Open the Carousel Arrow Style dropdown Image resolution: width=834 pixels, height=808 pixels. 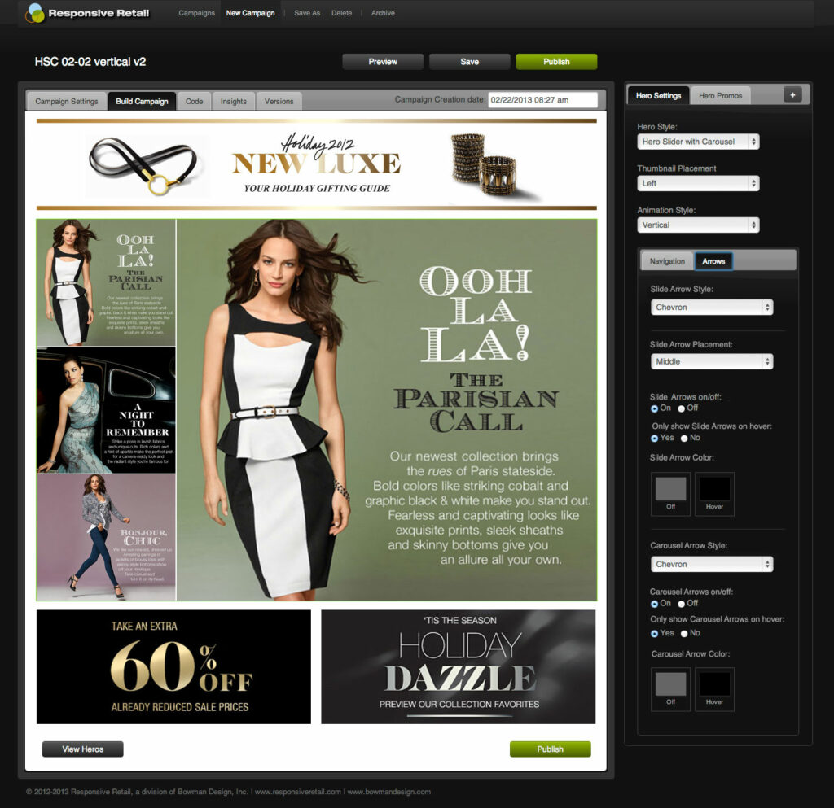[x=712, y=564]
